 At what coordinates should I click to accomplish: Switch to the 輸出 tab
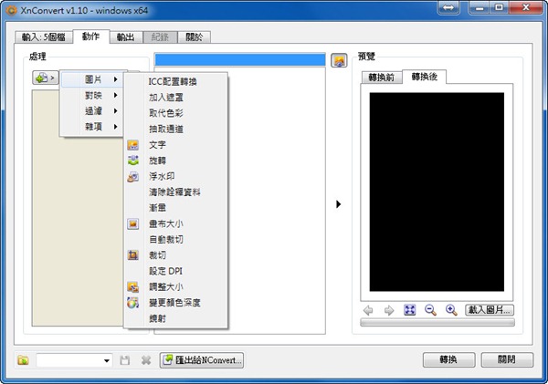tap(126, 37)
